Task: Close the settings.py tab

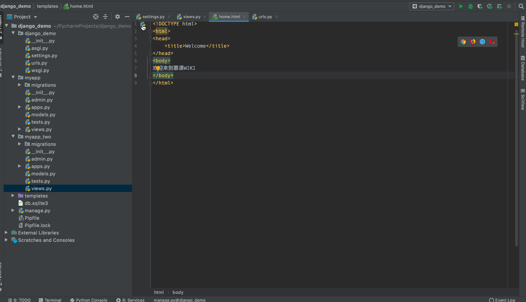Action: (x=169, y=17)
